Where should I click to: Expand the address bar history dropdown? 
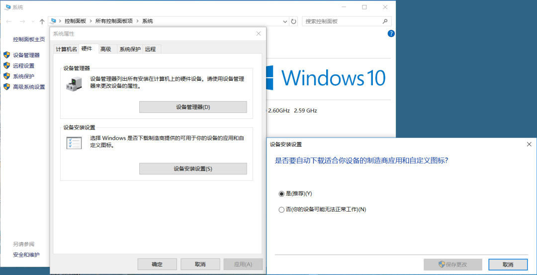pos(285,21)
